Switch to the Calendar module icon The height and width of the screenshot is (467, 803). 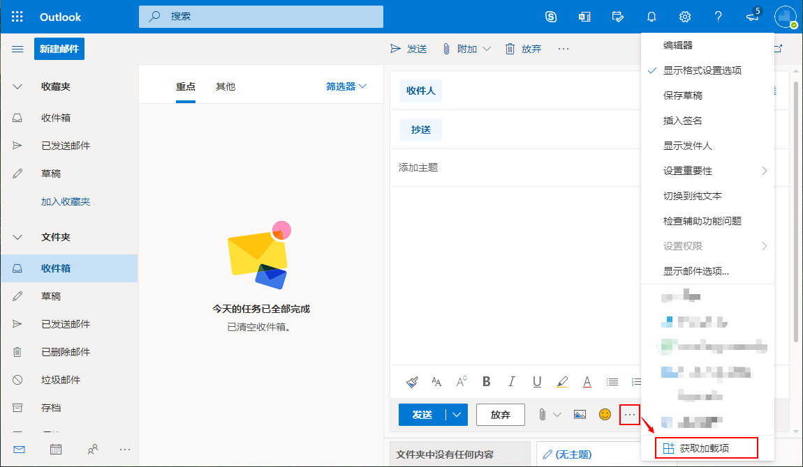tap(56, 450)
